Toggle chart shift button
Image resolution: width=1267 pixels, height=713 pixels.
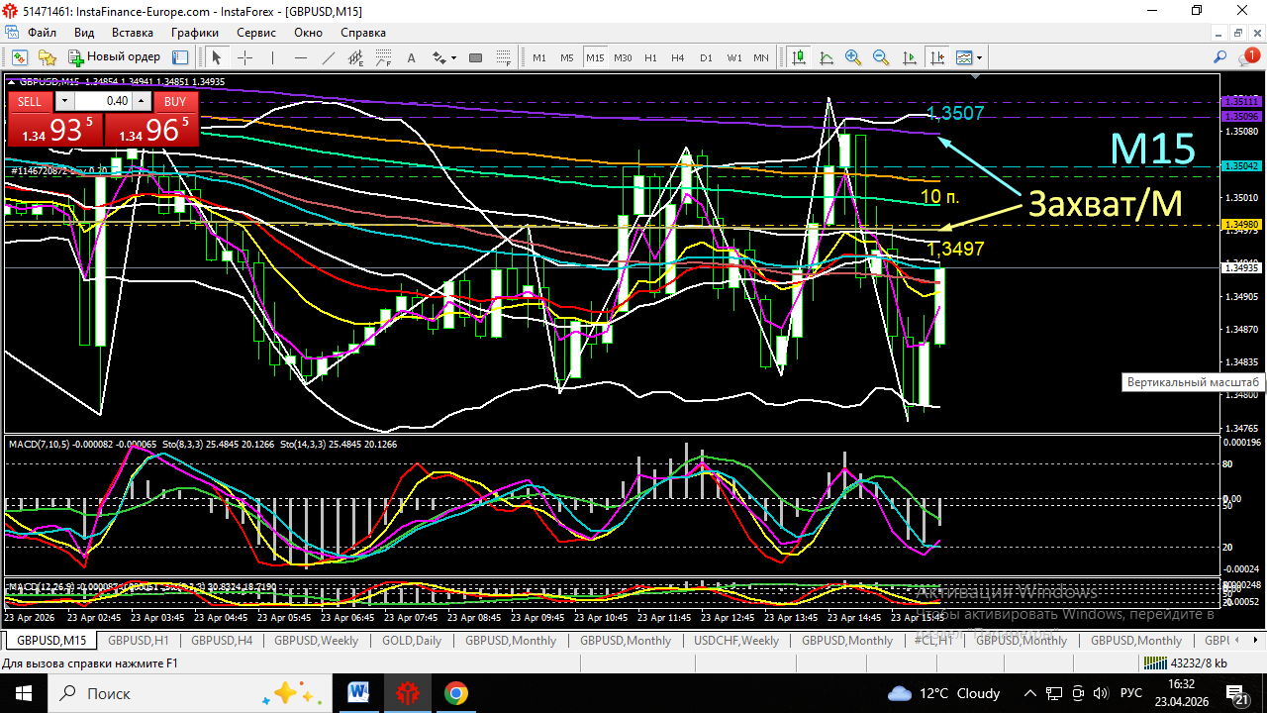pos(936,57)
